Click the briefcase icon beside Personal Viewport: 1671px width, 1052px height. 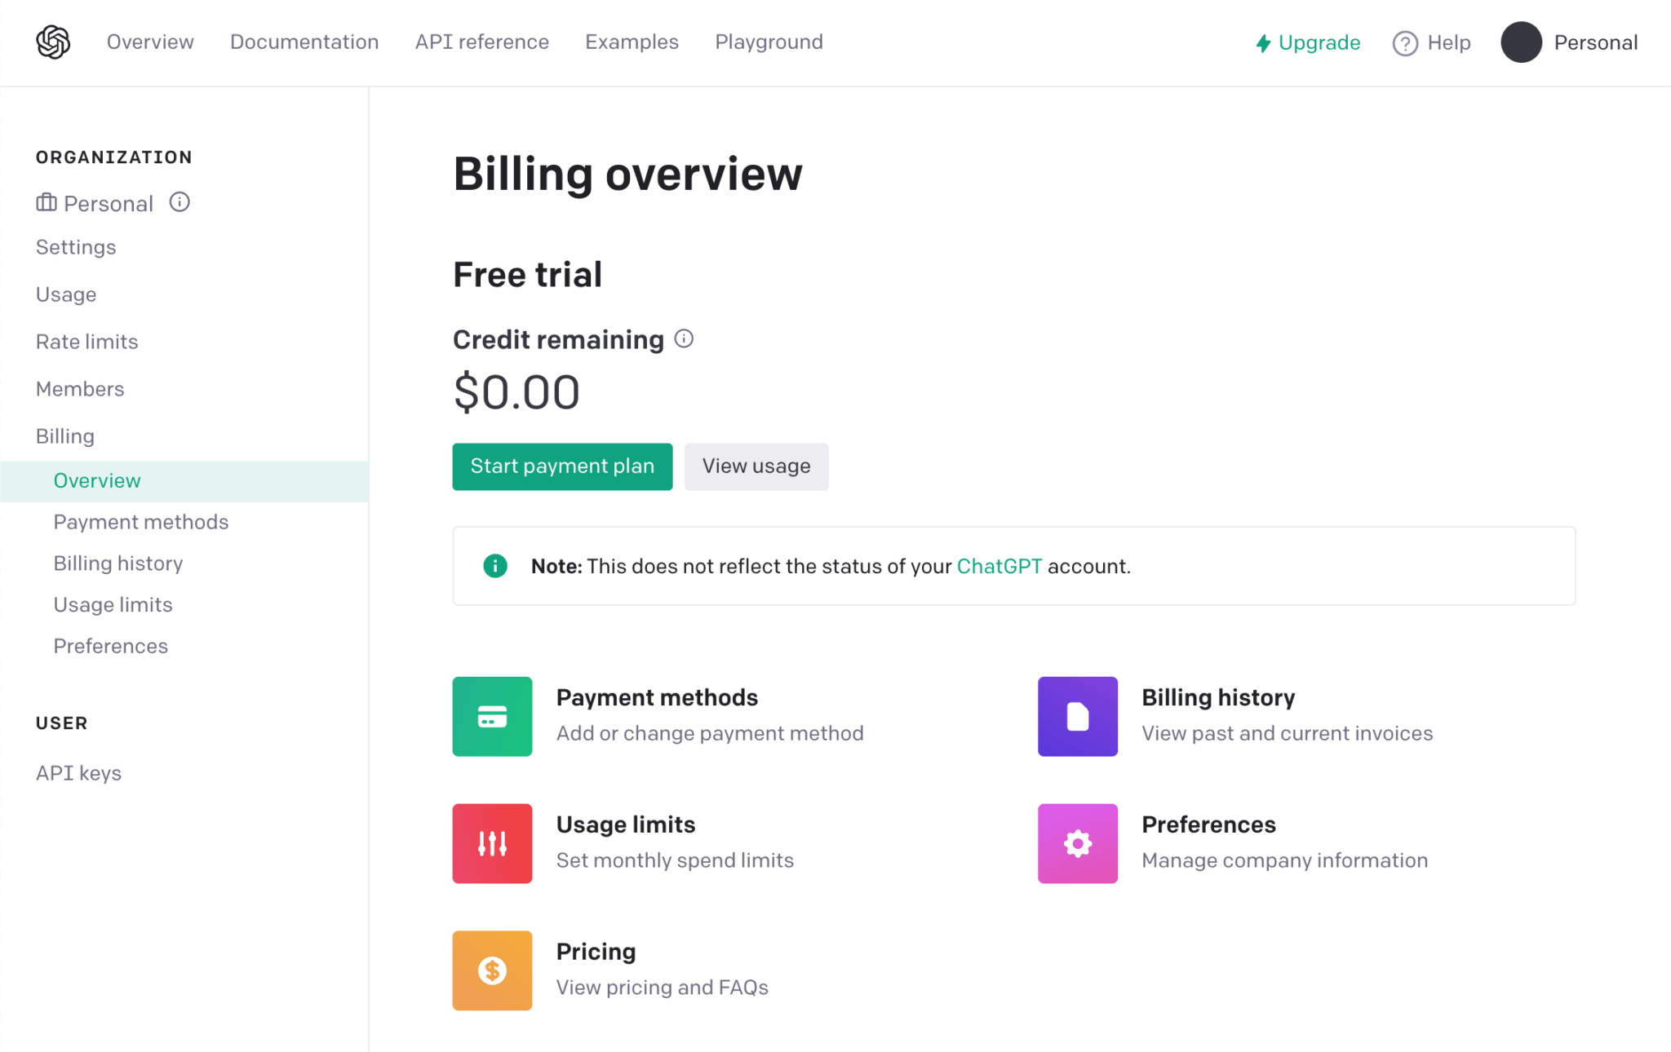[46, 202]
